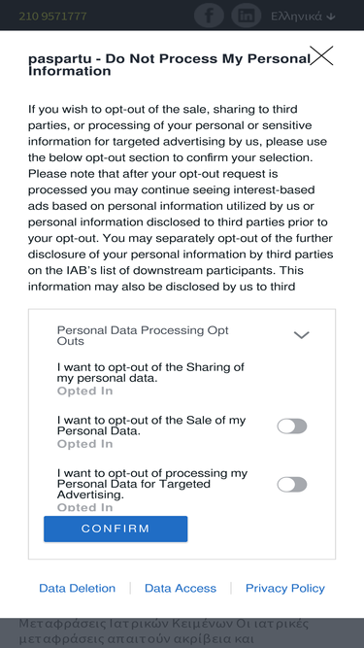The width and height of the screenshot is (364, 648).
Task: Open the Data Access link
Action: pyautogui.click(x=181, y=588)
